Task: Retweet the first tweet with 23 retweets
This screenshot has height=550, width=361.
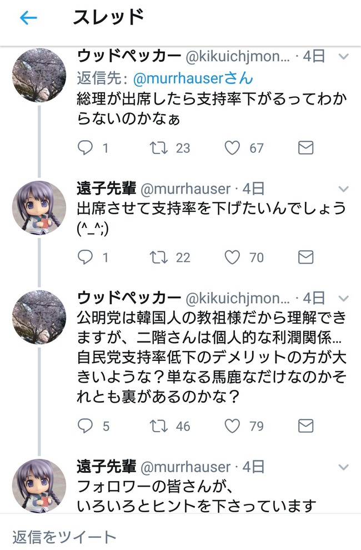Action: (x=158, y=148)
